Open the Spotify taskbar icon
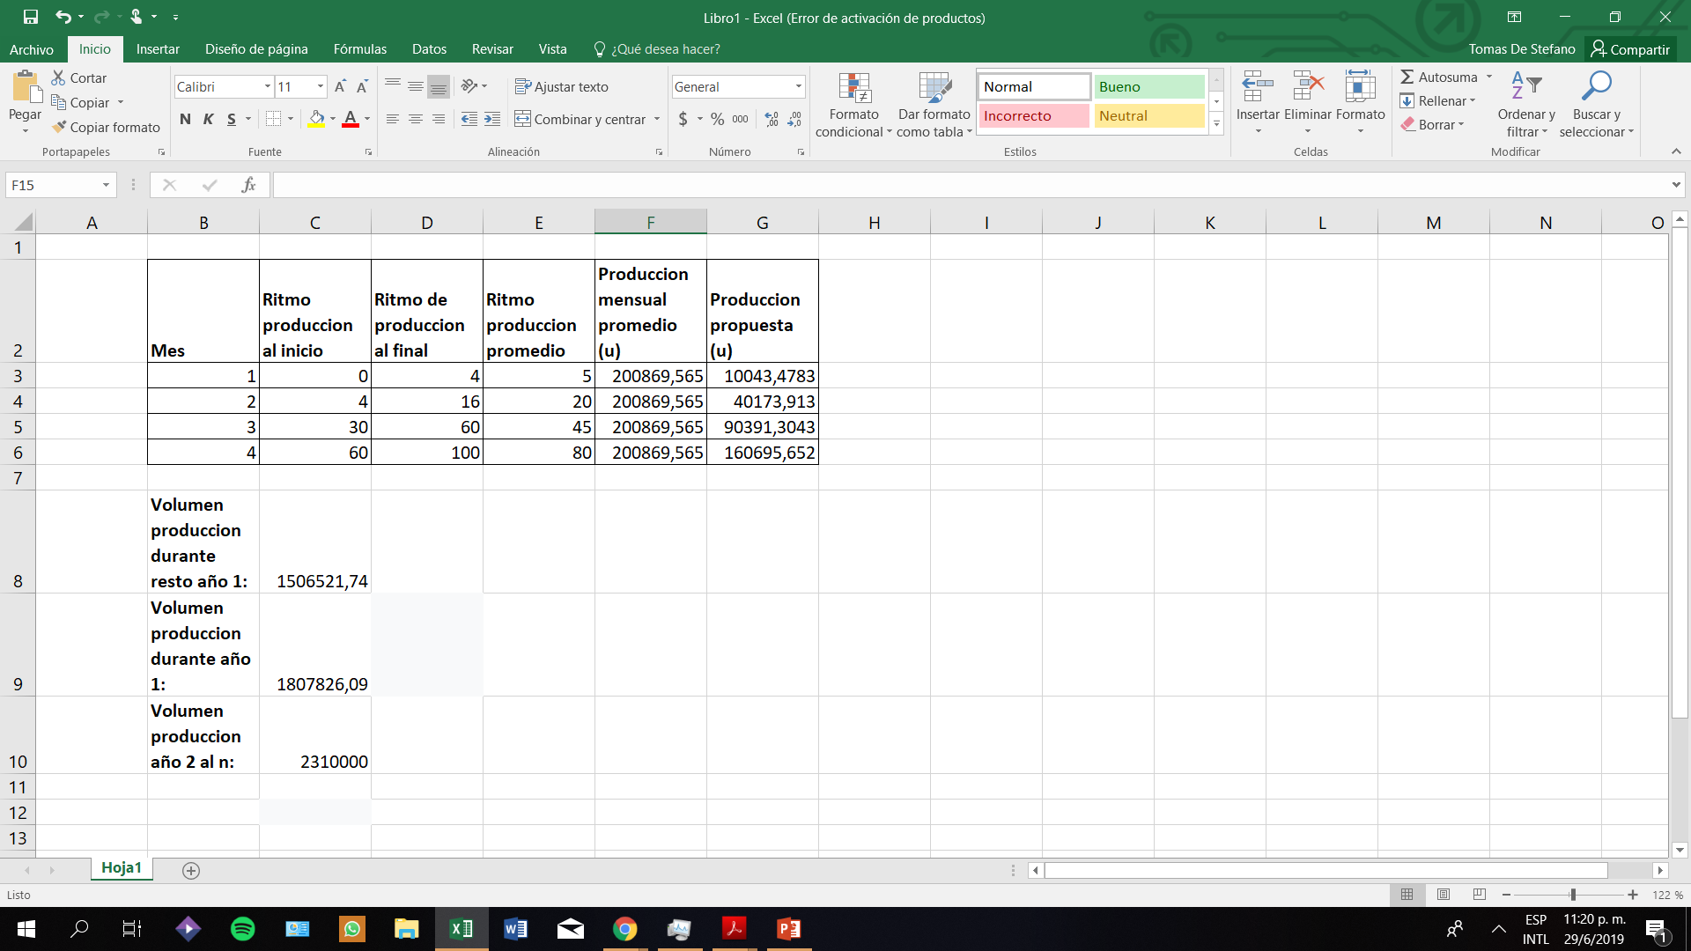 point(242,929)
